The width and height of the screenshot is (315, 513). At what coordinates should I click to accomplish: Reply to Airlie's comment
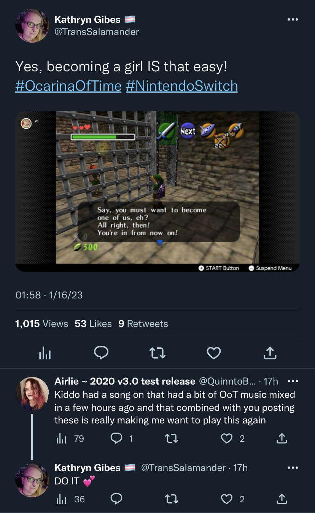tap(116, 439)
